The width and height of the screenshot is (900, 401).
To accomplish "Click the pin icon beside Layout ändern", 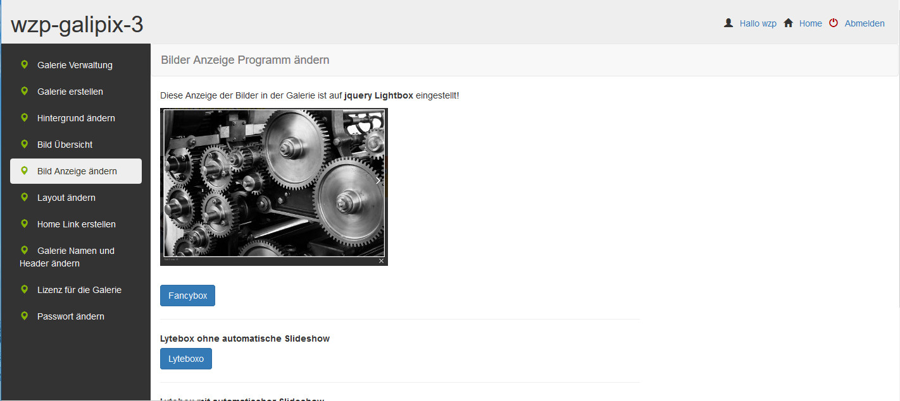I will coord(24,197).
